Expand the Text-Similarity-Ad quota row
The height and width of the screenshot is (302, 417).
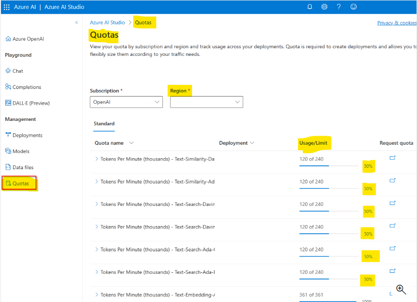[96, 182]
